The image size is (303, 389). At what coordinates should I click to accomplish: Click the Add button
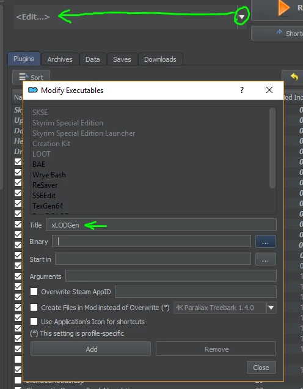pyautogui.click(x=90, y=349)
